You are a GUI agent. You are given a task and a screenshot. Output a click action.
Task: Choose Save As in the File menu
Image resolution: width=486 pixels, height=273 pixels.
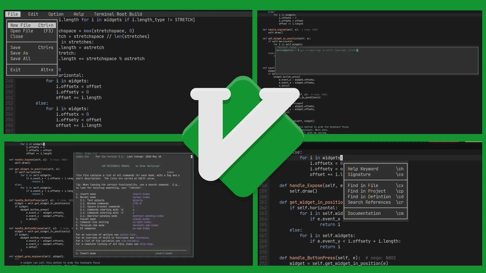click(19, 53)
